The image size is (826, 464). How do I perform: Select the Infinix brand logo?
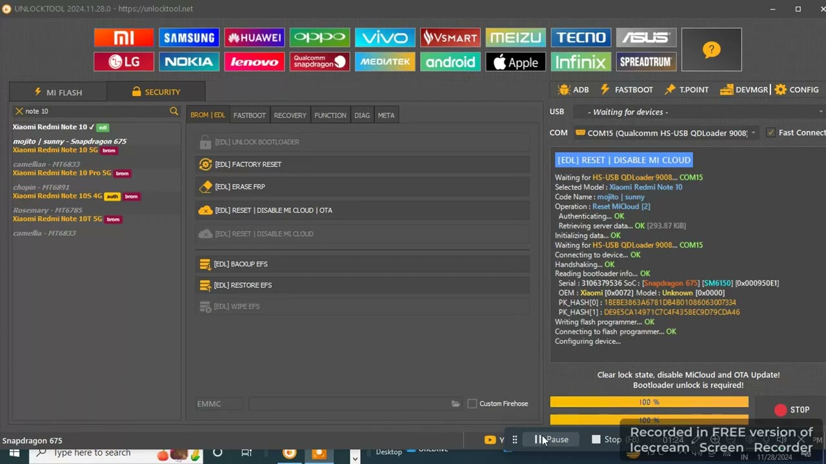pos(581,62)
